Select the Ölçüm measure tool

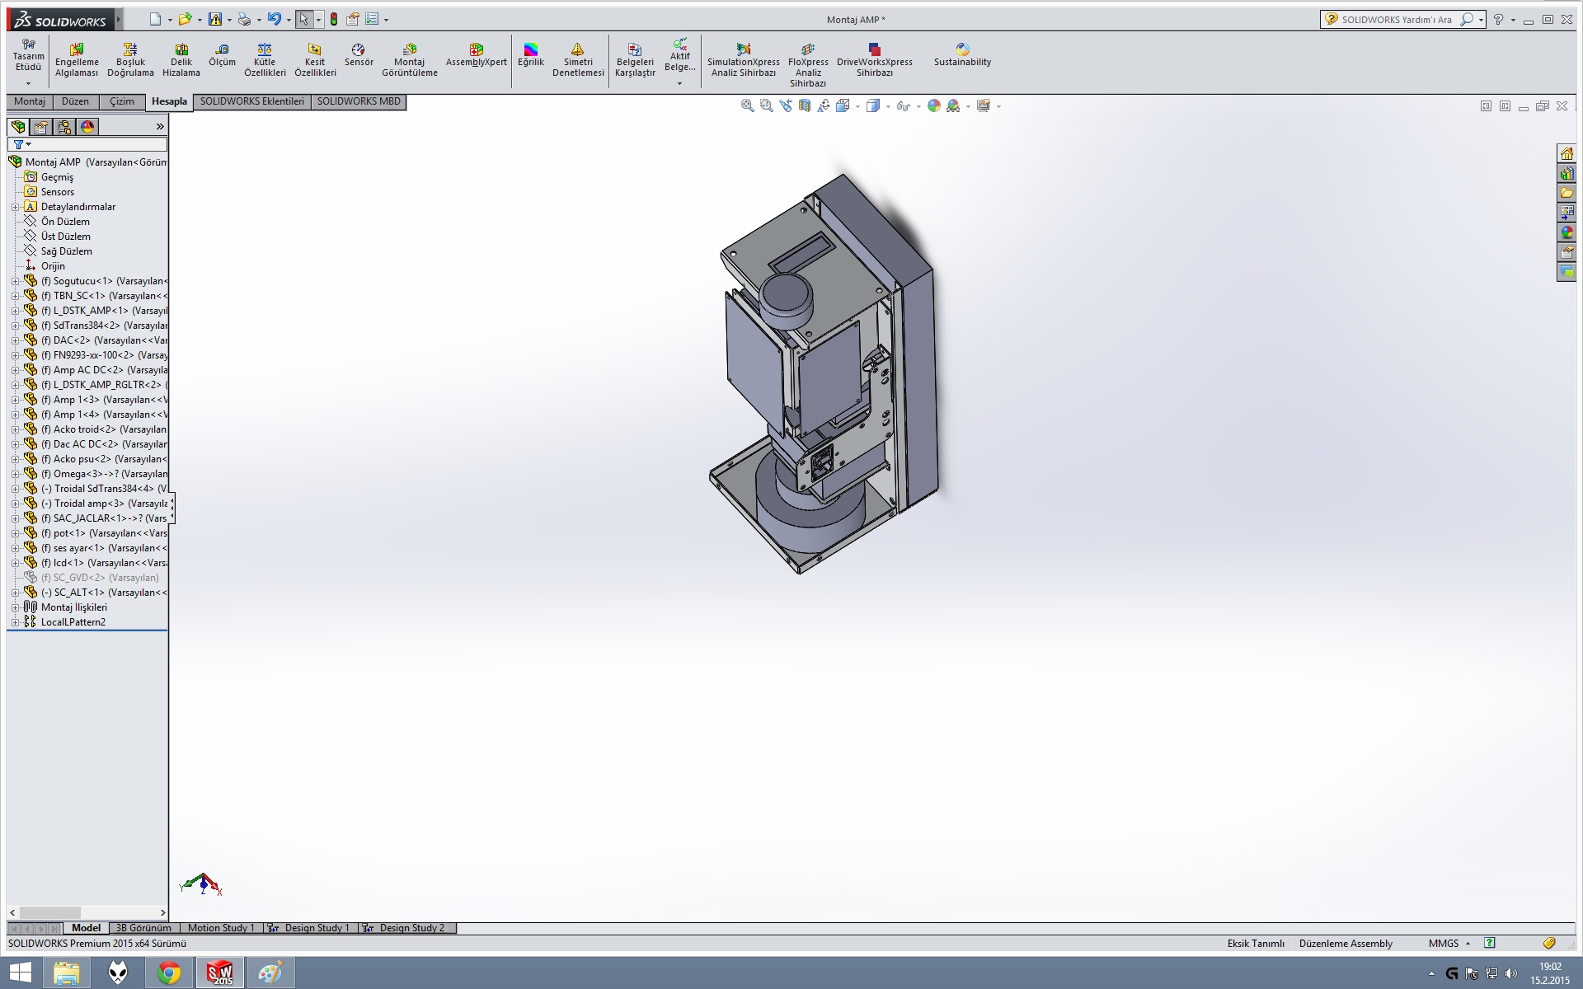222,55
